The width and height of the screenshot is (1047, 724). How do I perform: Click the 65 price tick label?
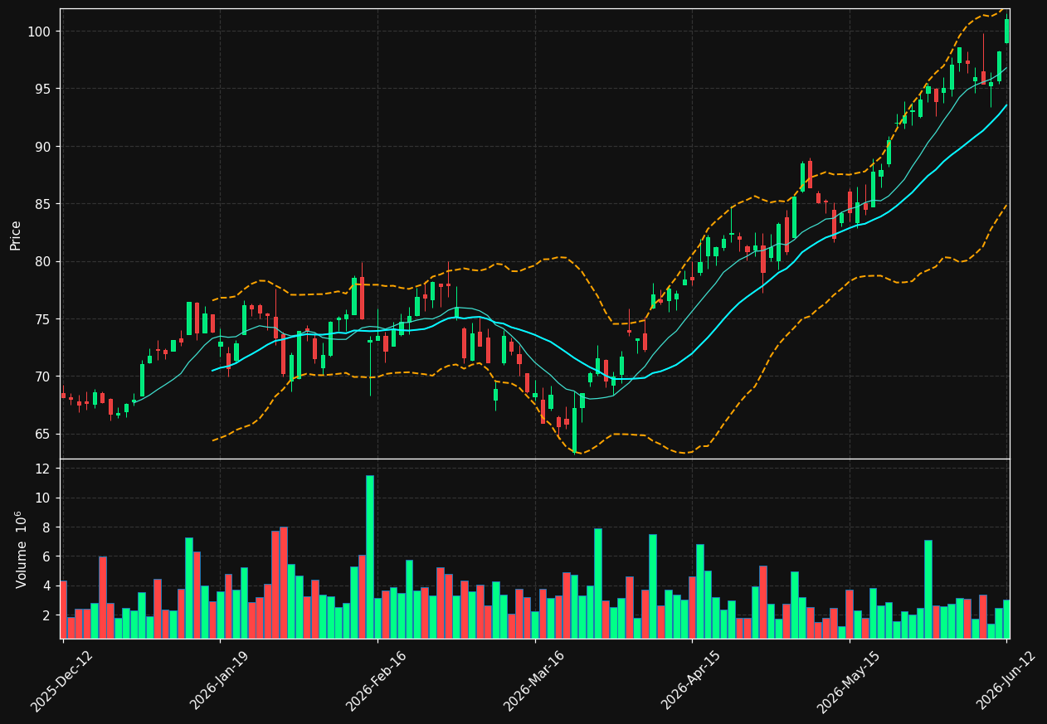coord(41,434)
